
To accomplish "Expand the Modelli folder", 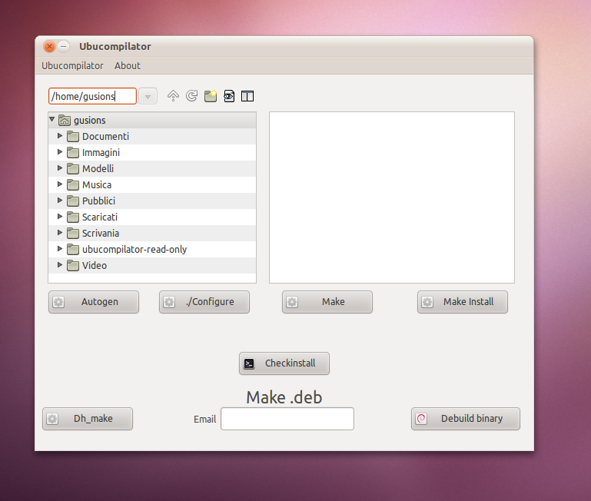I will (x=59, y=168).
